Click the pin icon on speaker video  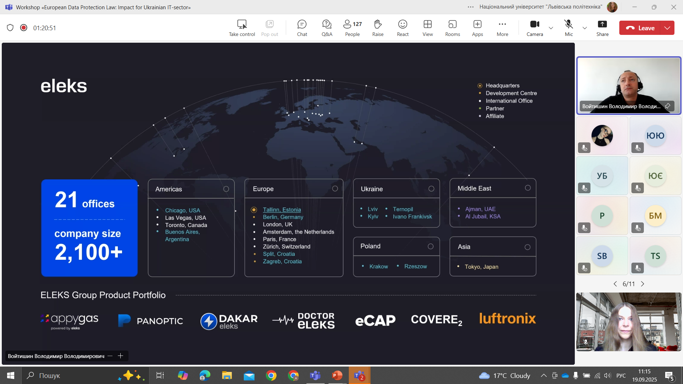coord(667,106)
